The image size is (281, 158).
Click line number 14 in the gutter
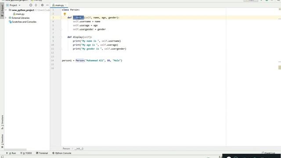(53, 61)
